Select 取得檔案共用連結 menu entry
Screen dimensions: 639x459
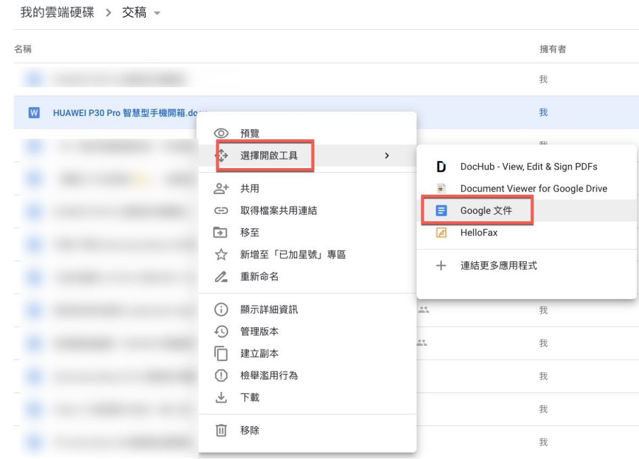click(307, 211)
